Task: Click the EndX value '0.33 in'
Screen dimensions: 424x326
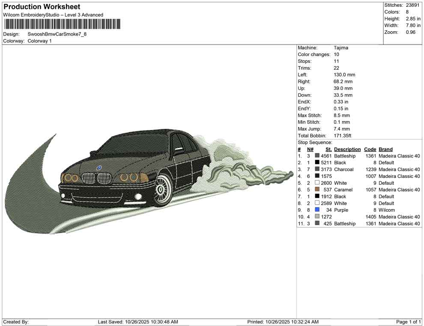Action: [x=341, y=102]
